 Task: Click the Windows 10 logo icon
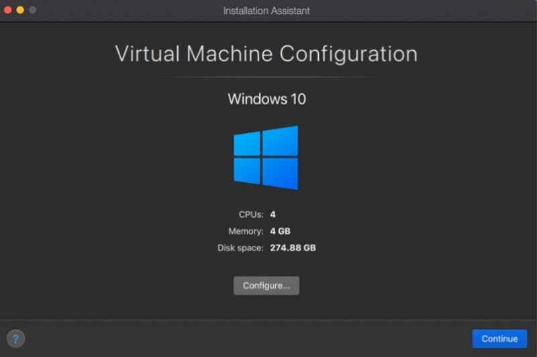[x=266, y=157]
